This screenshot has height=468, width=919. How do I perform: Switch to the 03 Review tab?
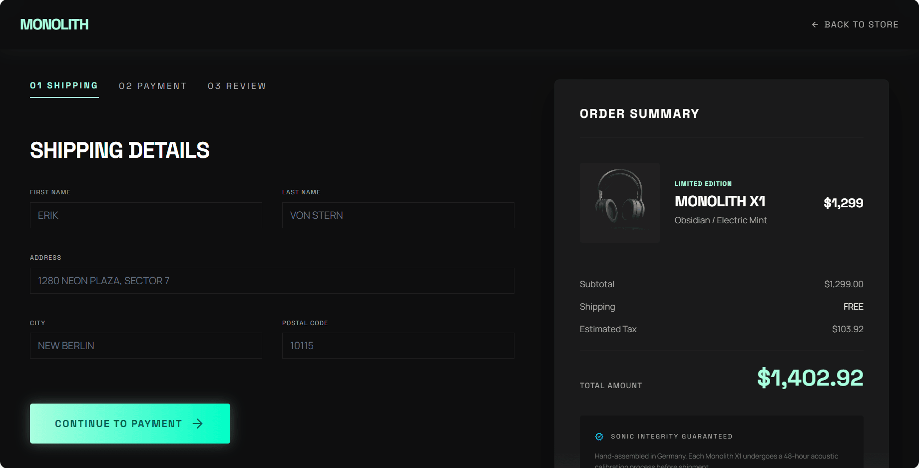point(237,85)
